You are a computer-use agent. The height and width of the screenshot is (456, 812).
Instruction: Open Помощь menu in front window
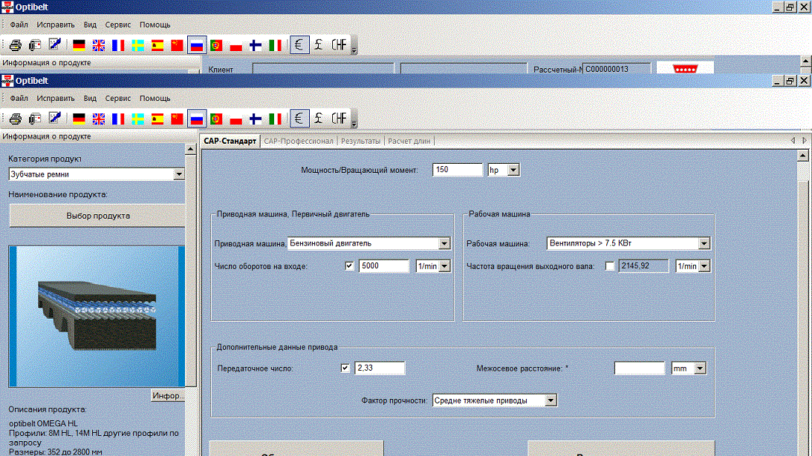click(155, 98)
